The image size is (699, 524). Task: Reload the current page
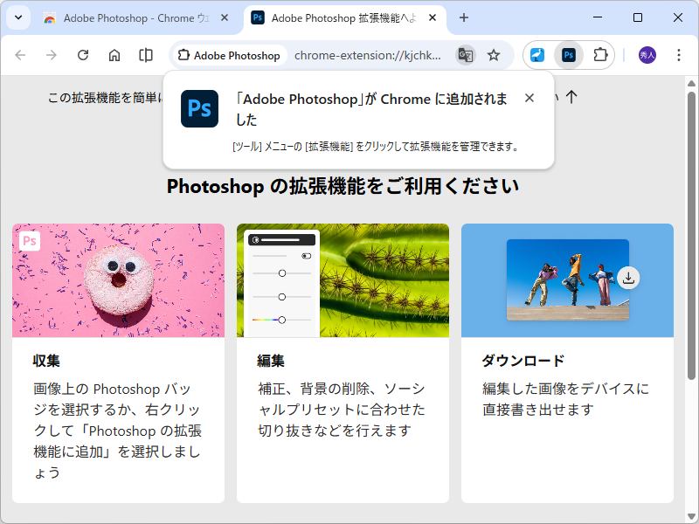point(82,54)
